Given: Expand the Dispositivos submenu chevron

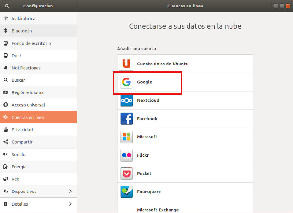Looking at the screenshot, I should coord(70,191).
